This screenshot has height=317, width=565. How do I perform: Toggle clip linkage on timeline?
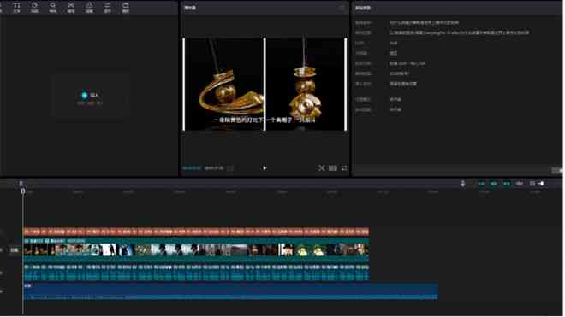pos(507,184)
